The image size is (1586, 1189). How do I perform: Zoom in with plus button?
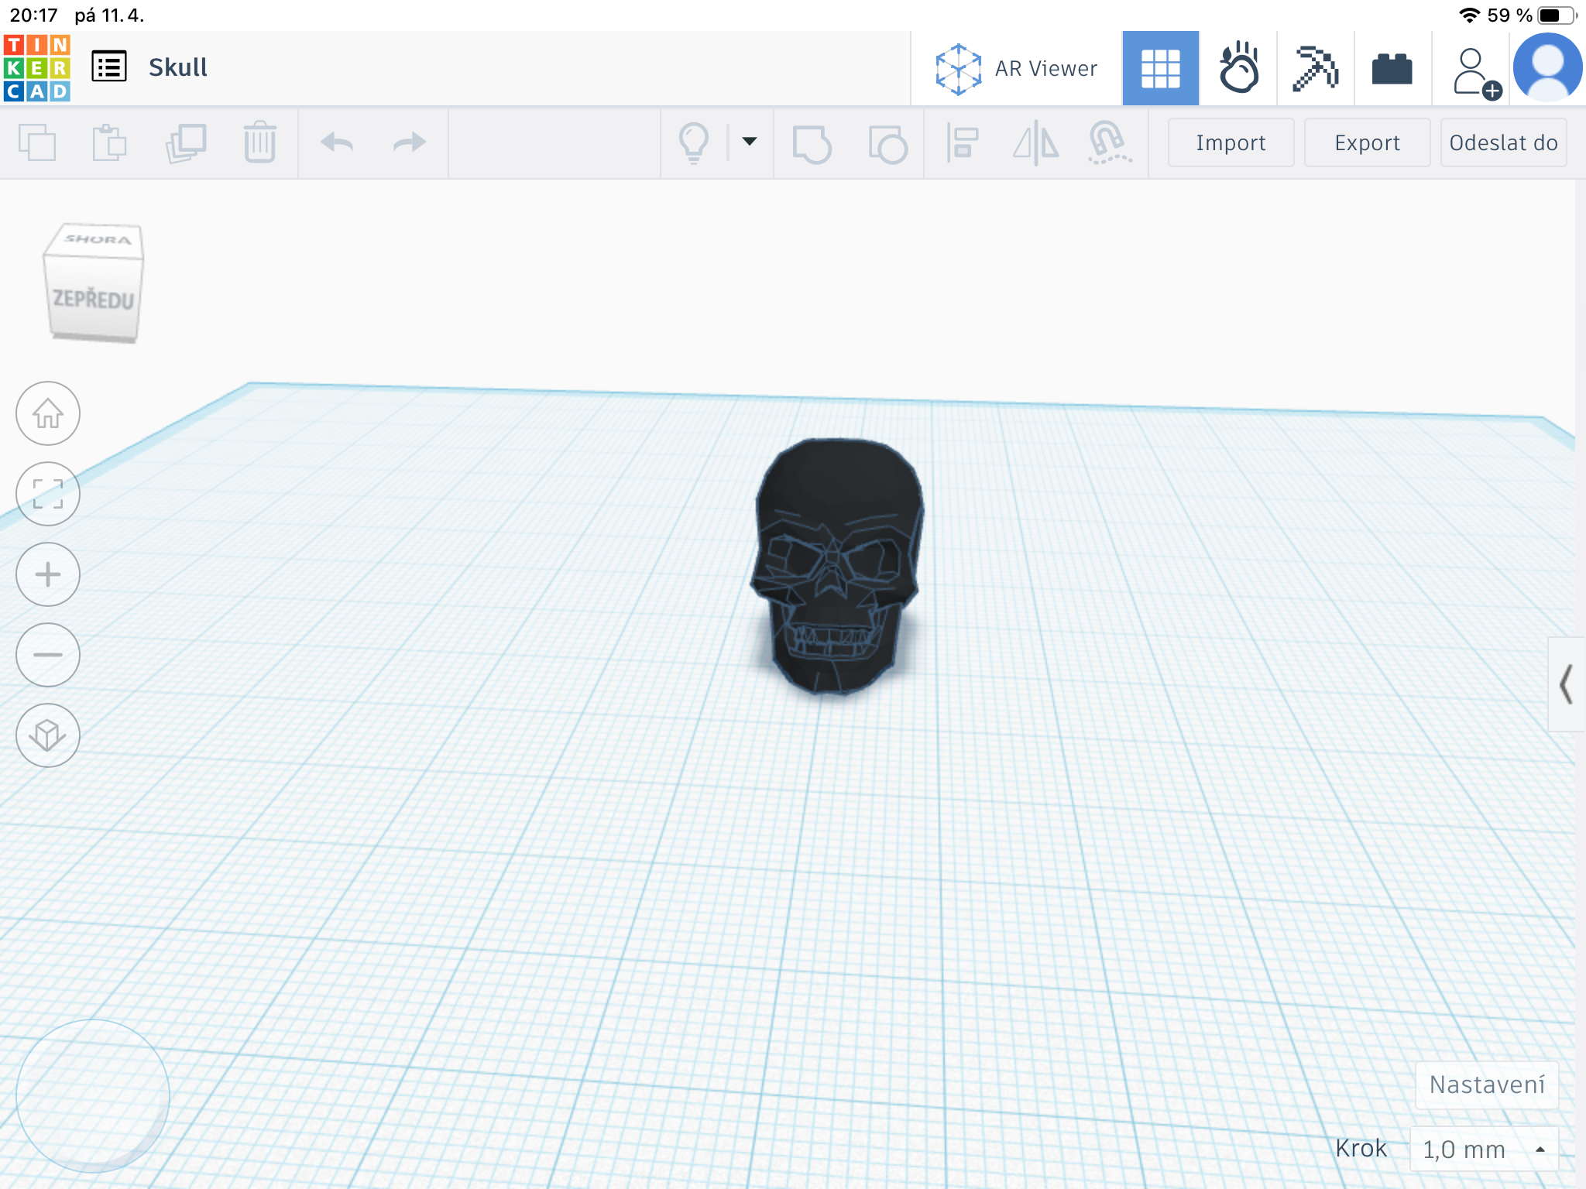(48, 574)
